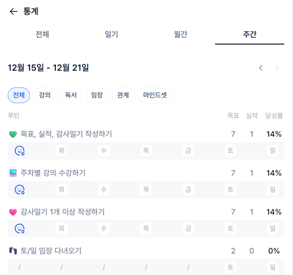Switch to the 일기 tab
Viewport: 293px width, 275px height.
tap(111, 34)
